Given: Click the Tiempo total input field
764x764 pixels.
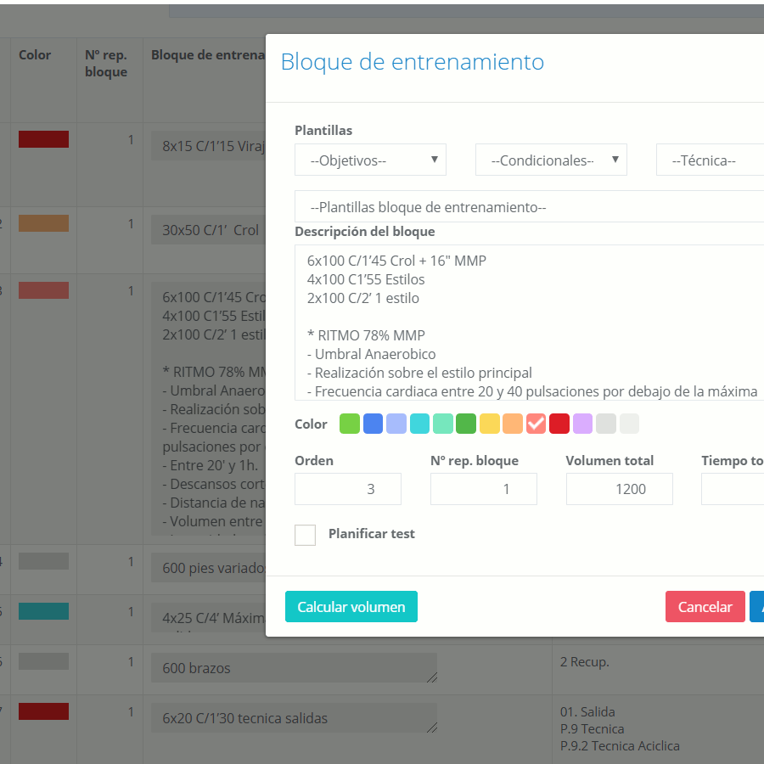Looking at the screenshot, I should [733, 489].
